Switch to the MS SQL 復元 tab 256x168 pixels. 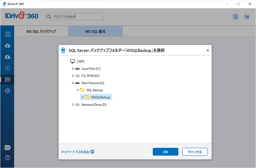[x=95, y=31]
